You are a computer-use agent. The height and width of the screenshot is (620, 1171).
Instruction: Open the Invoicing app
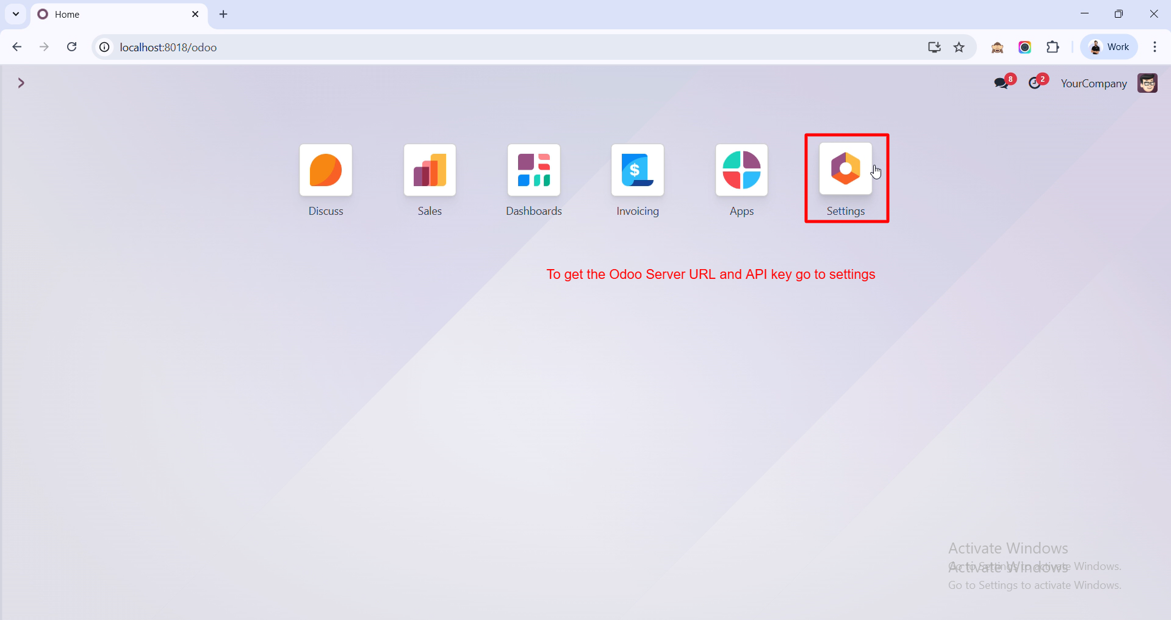(x=638, y=170)
